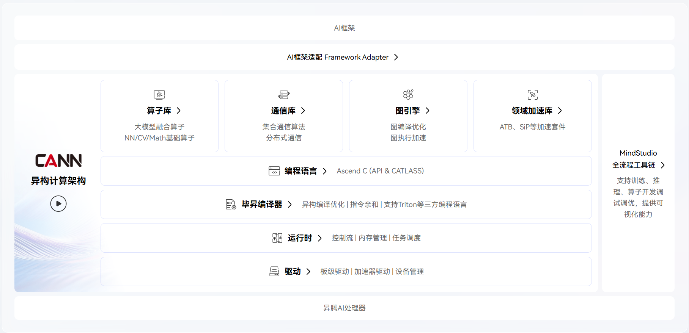The width and height of the screenshot is (689, 333).
Task: Click the 控制流 | 内存管理 | 任务调度 text
Action: 376,238
